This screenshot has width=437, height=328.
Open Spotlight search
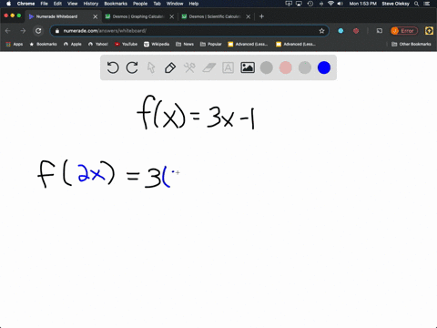(x=417, y=4)
